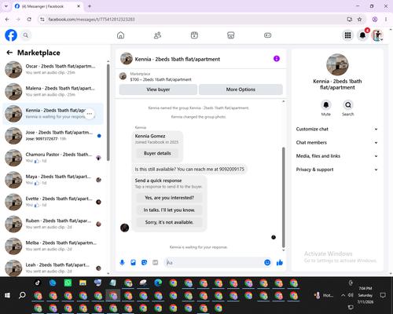This screenshot has height=314, width=393.
Task: Open the Facebook search magnifier
Action: coord(26,35)
